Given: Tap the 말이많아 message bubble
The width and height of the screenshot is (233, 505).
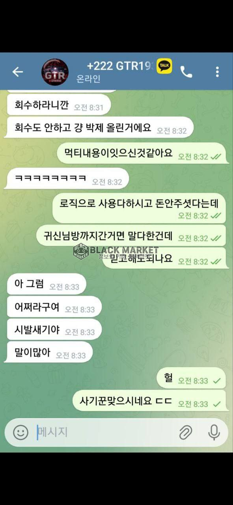Looking at the screenshot, I should (x=49, y=352).
